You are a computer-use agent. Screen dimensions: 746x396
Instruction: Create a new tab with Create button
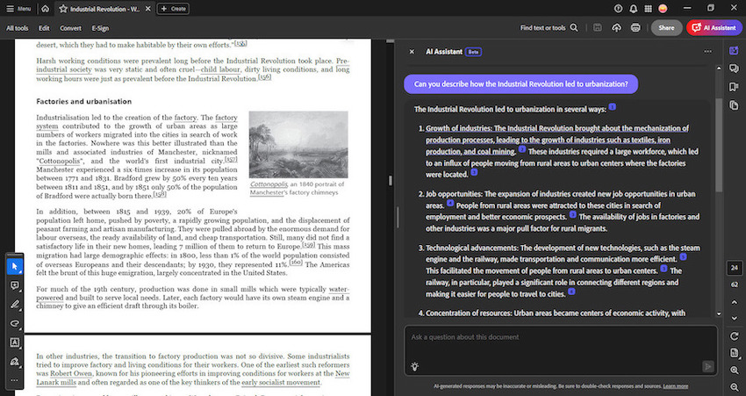point(172,8)
